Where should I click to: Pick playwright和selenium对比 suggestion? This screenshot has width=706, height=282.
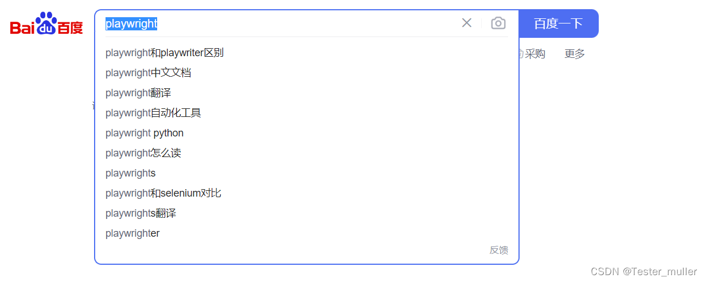[163, 193]
